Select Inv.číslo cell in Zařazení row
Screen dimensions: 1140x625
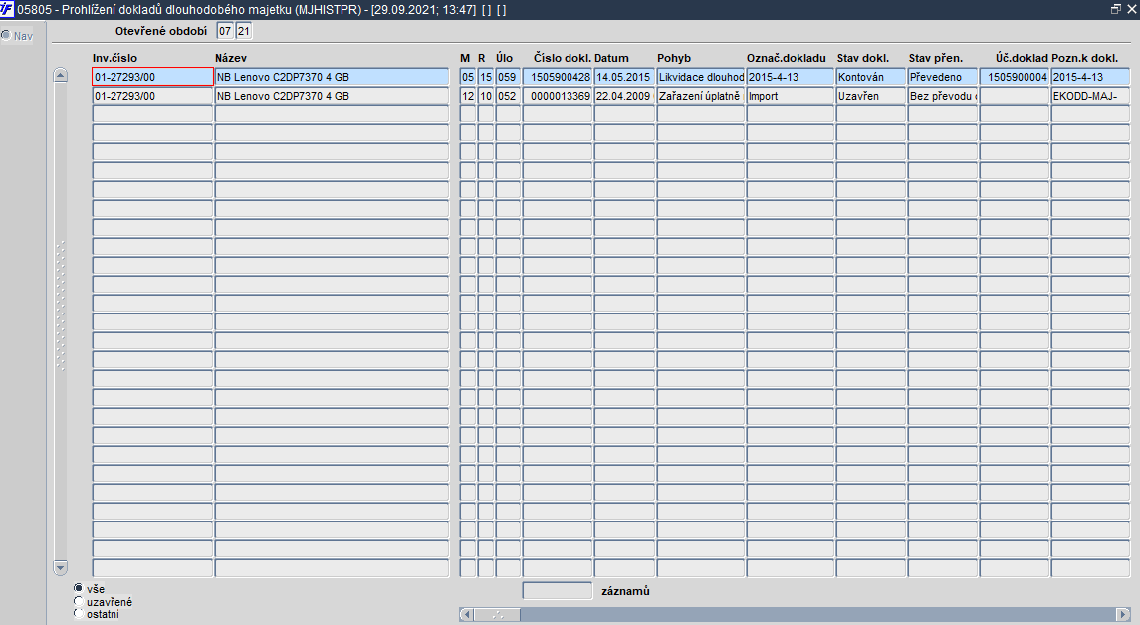click(x=152, y=96)
